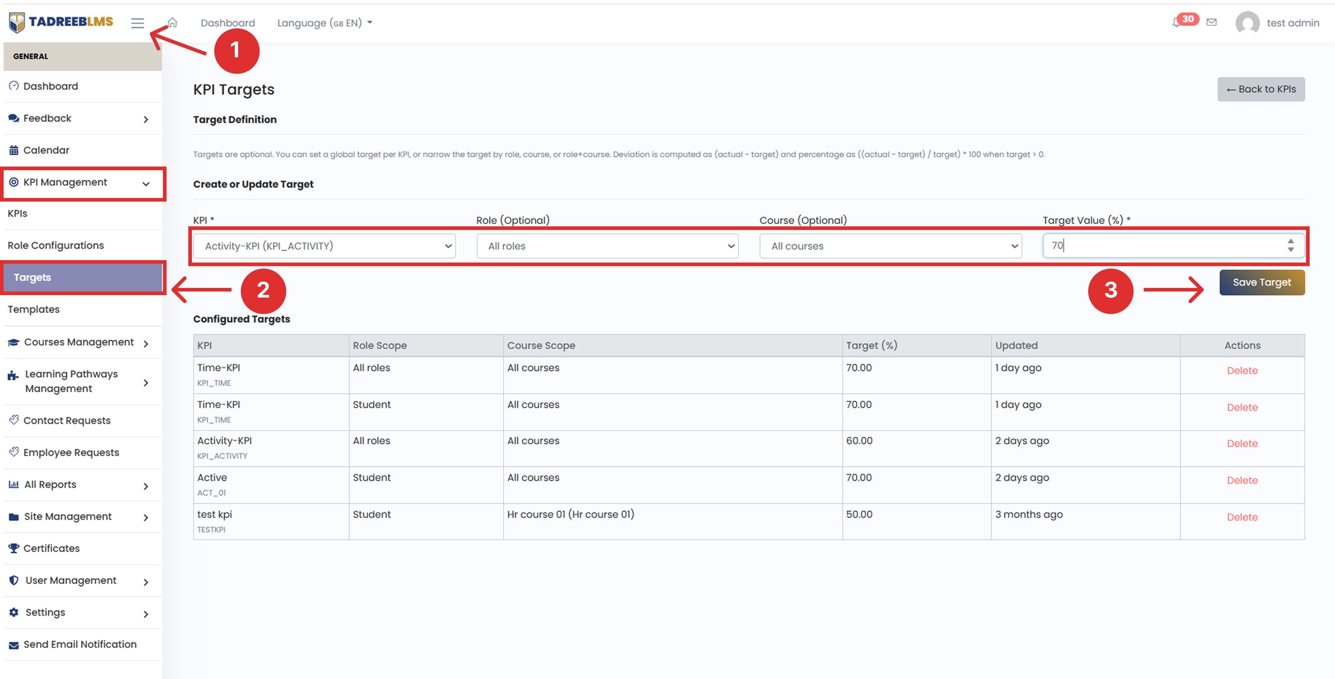Click the Send Email Notification envelope icon
This screenshot has width=1335, height=679.
pos(14,645)
